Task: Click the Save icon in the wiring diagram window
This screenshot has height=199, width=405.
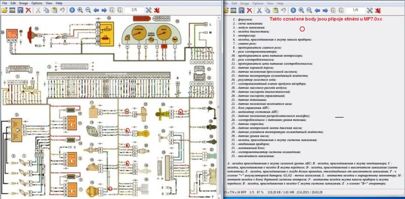Action: coord(20,10)
